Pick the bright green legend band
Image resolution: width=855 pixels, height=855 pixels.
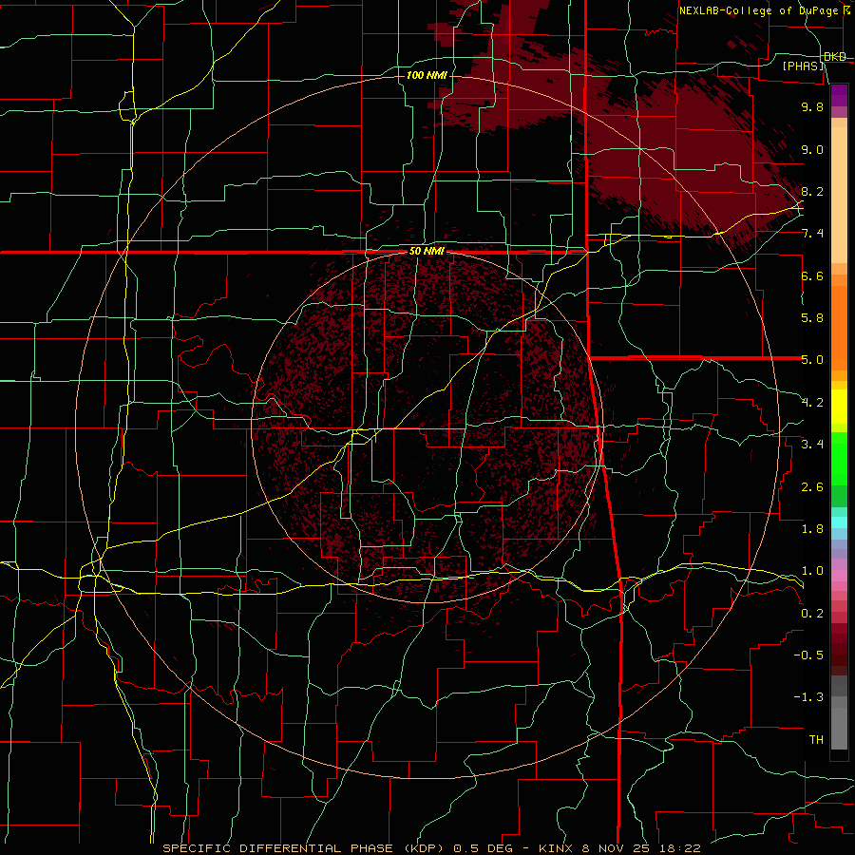839,458
